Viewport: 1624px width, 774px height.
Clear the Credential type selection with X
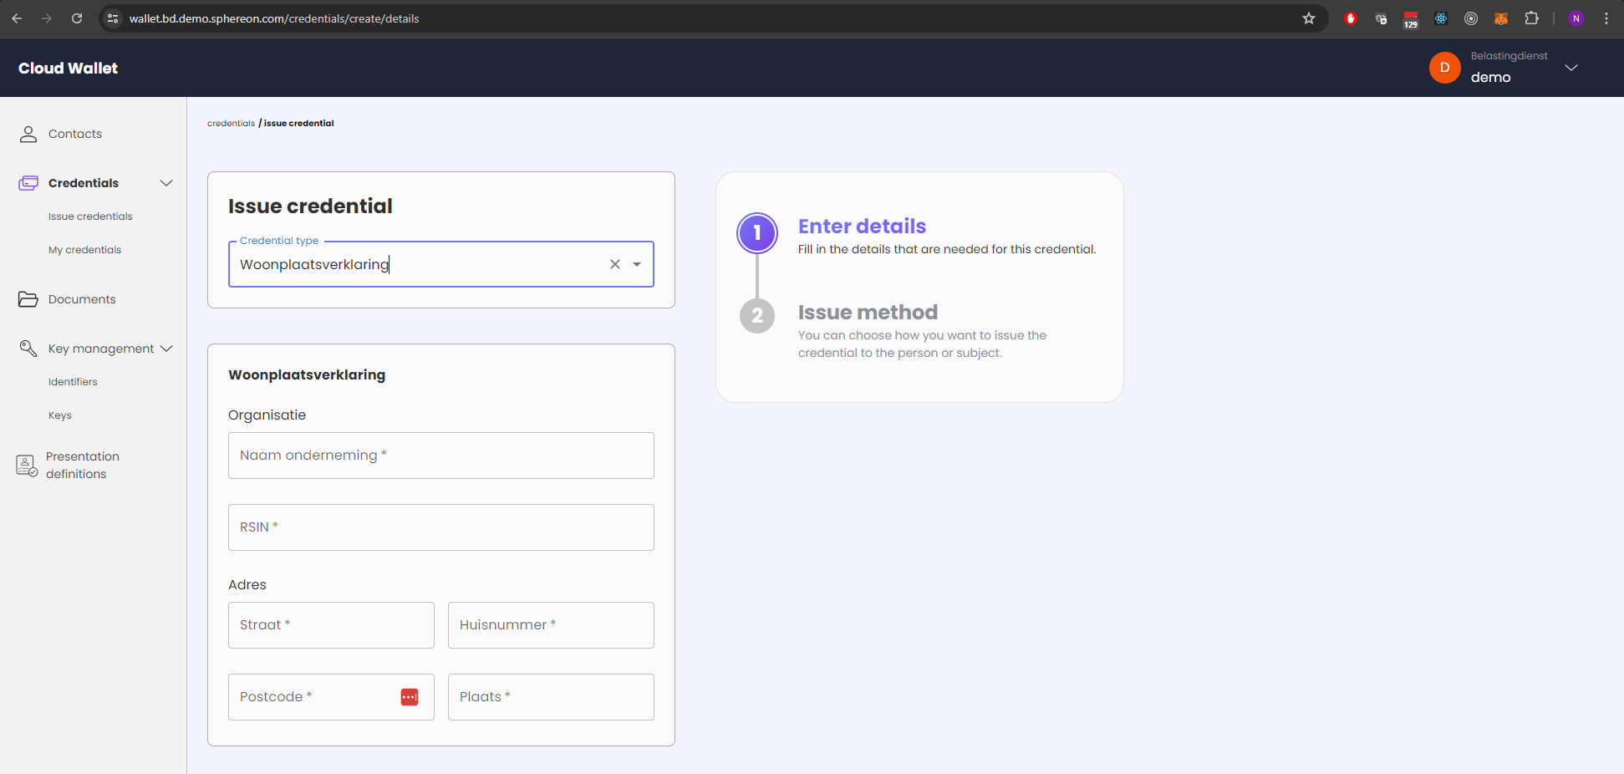pos(615,264)
